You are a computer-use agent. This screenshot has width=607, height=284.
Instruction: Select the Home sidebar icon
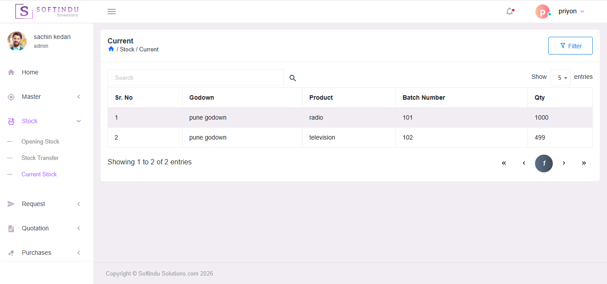coord(11,72)
